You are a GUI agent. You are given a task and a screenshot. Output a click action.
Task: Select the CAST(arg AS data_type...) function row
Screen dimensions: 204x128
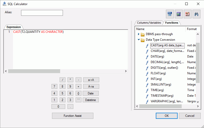[x=167, y=45]
